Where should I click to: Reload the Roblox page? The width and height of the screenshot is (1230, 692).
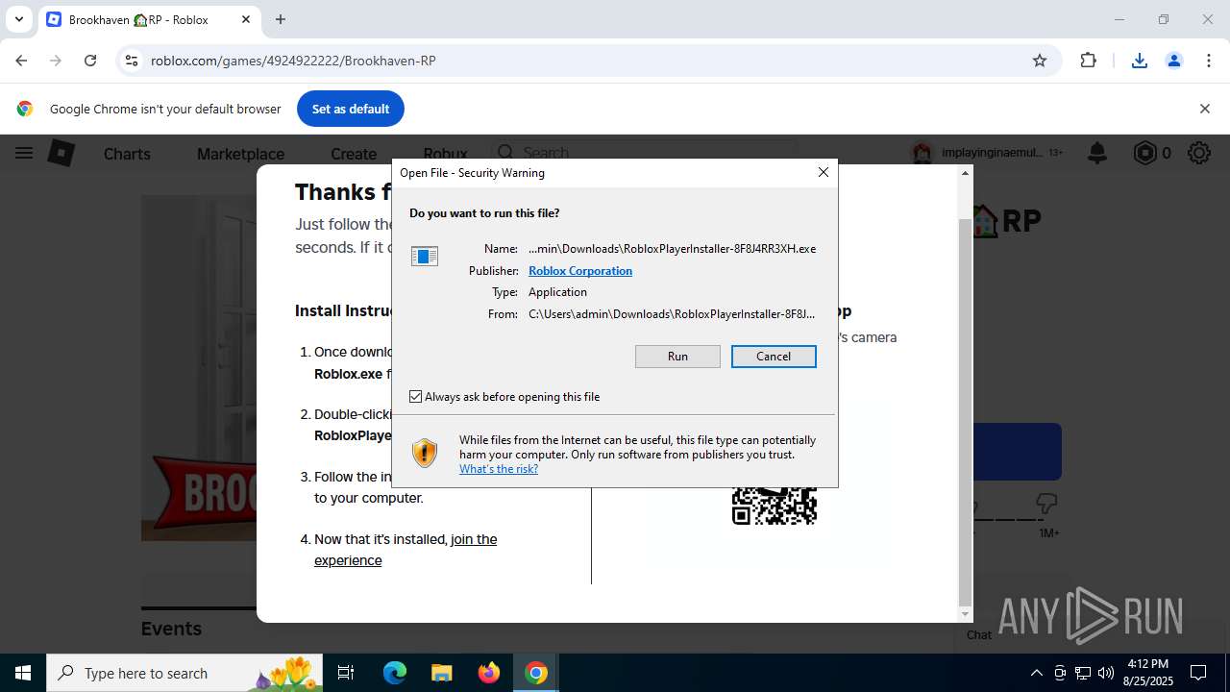[x=90, y=61]
